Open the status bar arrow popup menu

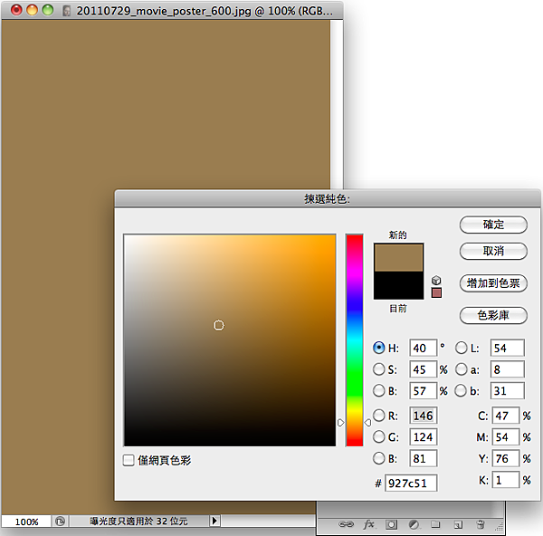click(x=214, y=521)
